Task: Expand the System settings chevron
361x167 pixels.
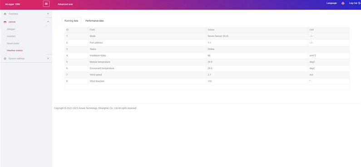Action: click(x=48, y=58)
